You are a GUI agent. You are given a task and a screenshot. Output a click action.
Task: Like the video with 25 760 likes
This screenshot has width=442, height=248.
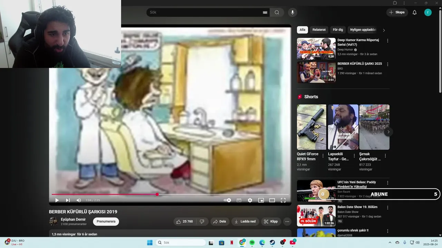184,221
